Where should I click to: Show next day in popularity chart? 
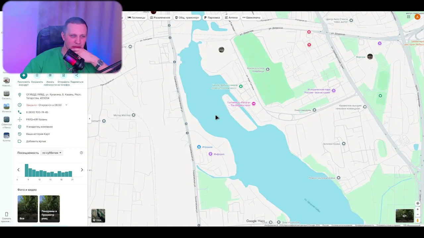click(82, 170)
